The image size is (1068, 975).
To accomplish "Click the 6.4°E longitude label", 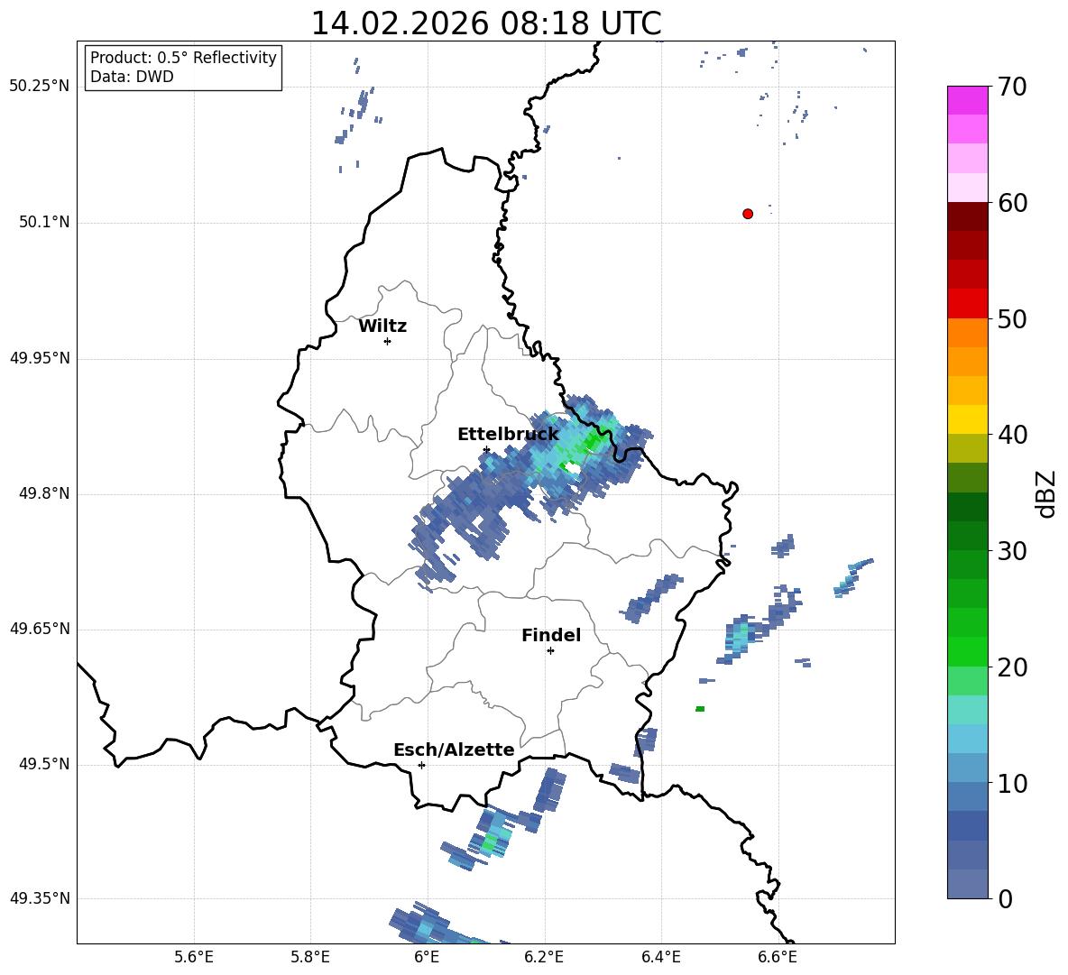I will click(x=660, y=957).
